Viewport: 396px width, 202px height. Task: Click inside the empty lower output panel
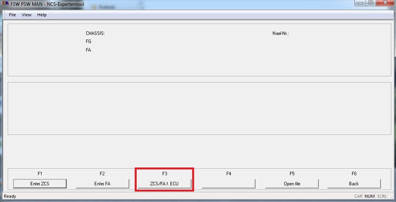click(x=198, y=108)
